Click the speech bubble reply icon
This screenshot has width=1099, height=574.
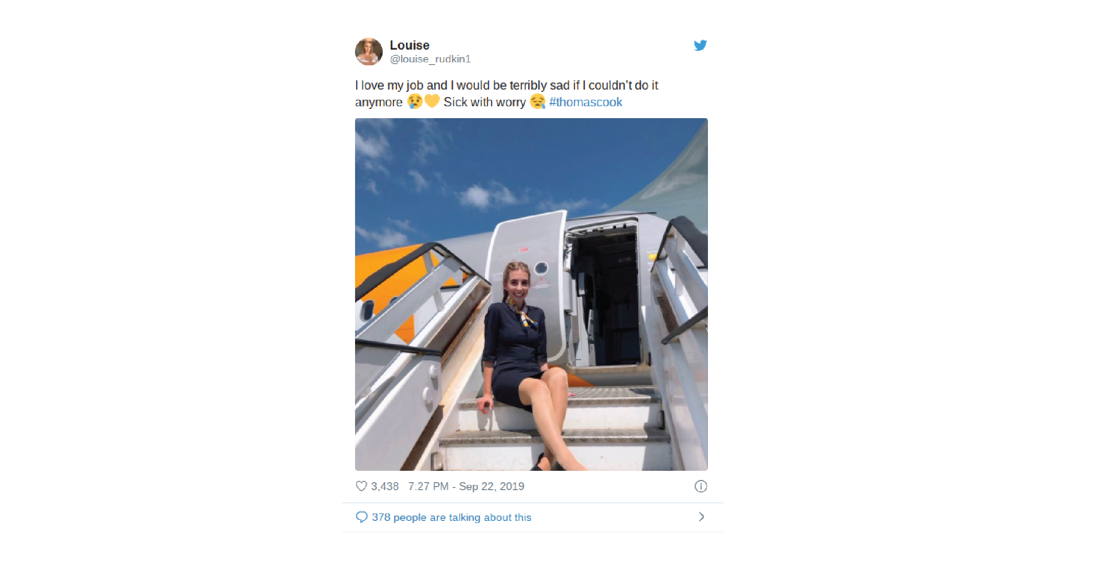click(361, 517)
